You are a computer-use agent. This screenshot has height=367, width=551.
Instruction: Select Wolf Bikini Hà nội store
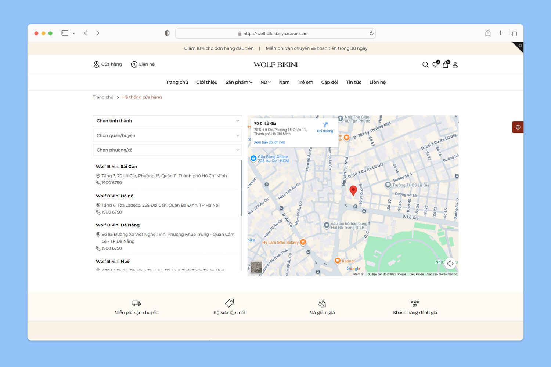point(115,196)
